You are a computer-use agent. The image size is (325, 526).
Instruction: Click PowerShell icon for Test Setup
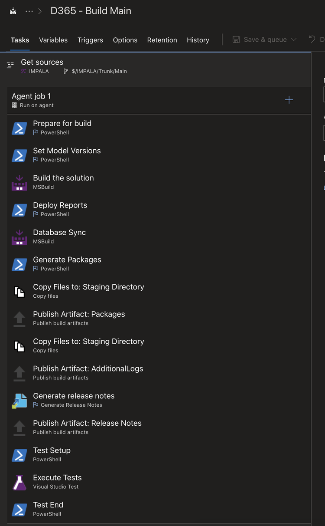(x=19, y=455)
